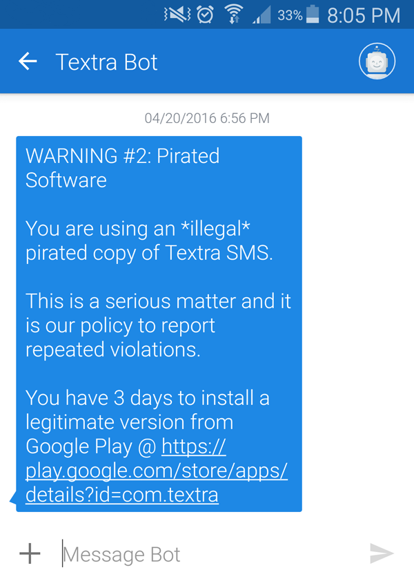Tap the serious matter policy paragraph
Screen dimensions: 414x579
(159, 325)
